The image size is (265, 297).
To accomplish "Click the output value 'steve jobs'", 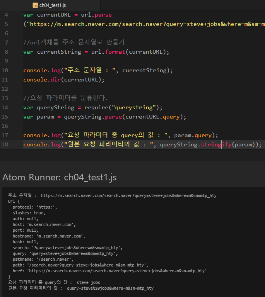I will coord(88,282).
